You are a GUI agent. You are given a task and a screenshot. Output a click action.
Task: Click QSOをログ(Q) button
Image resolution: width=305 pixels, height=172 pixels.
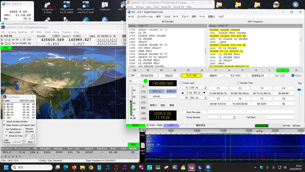click(147, 75)
